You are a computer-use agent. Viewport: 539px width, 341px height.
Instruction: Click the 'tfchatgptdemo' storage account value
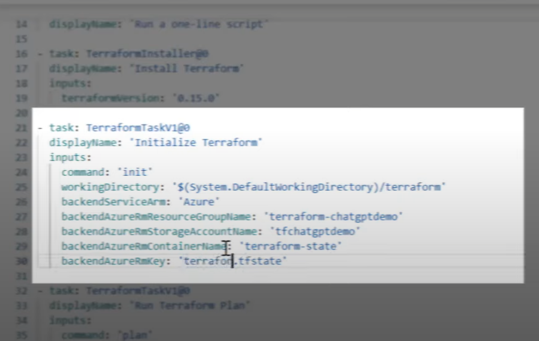click(x=315, y=232)
